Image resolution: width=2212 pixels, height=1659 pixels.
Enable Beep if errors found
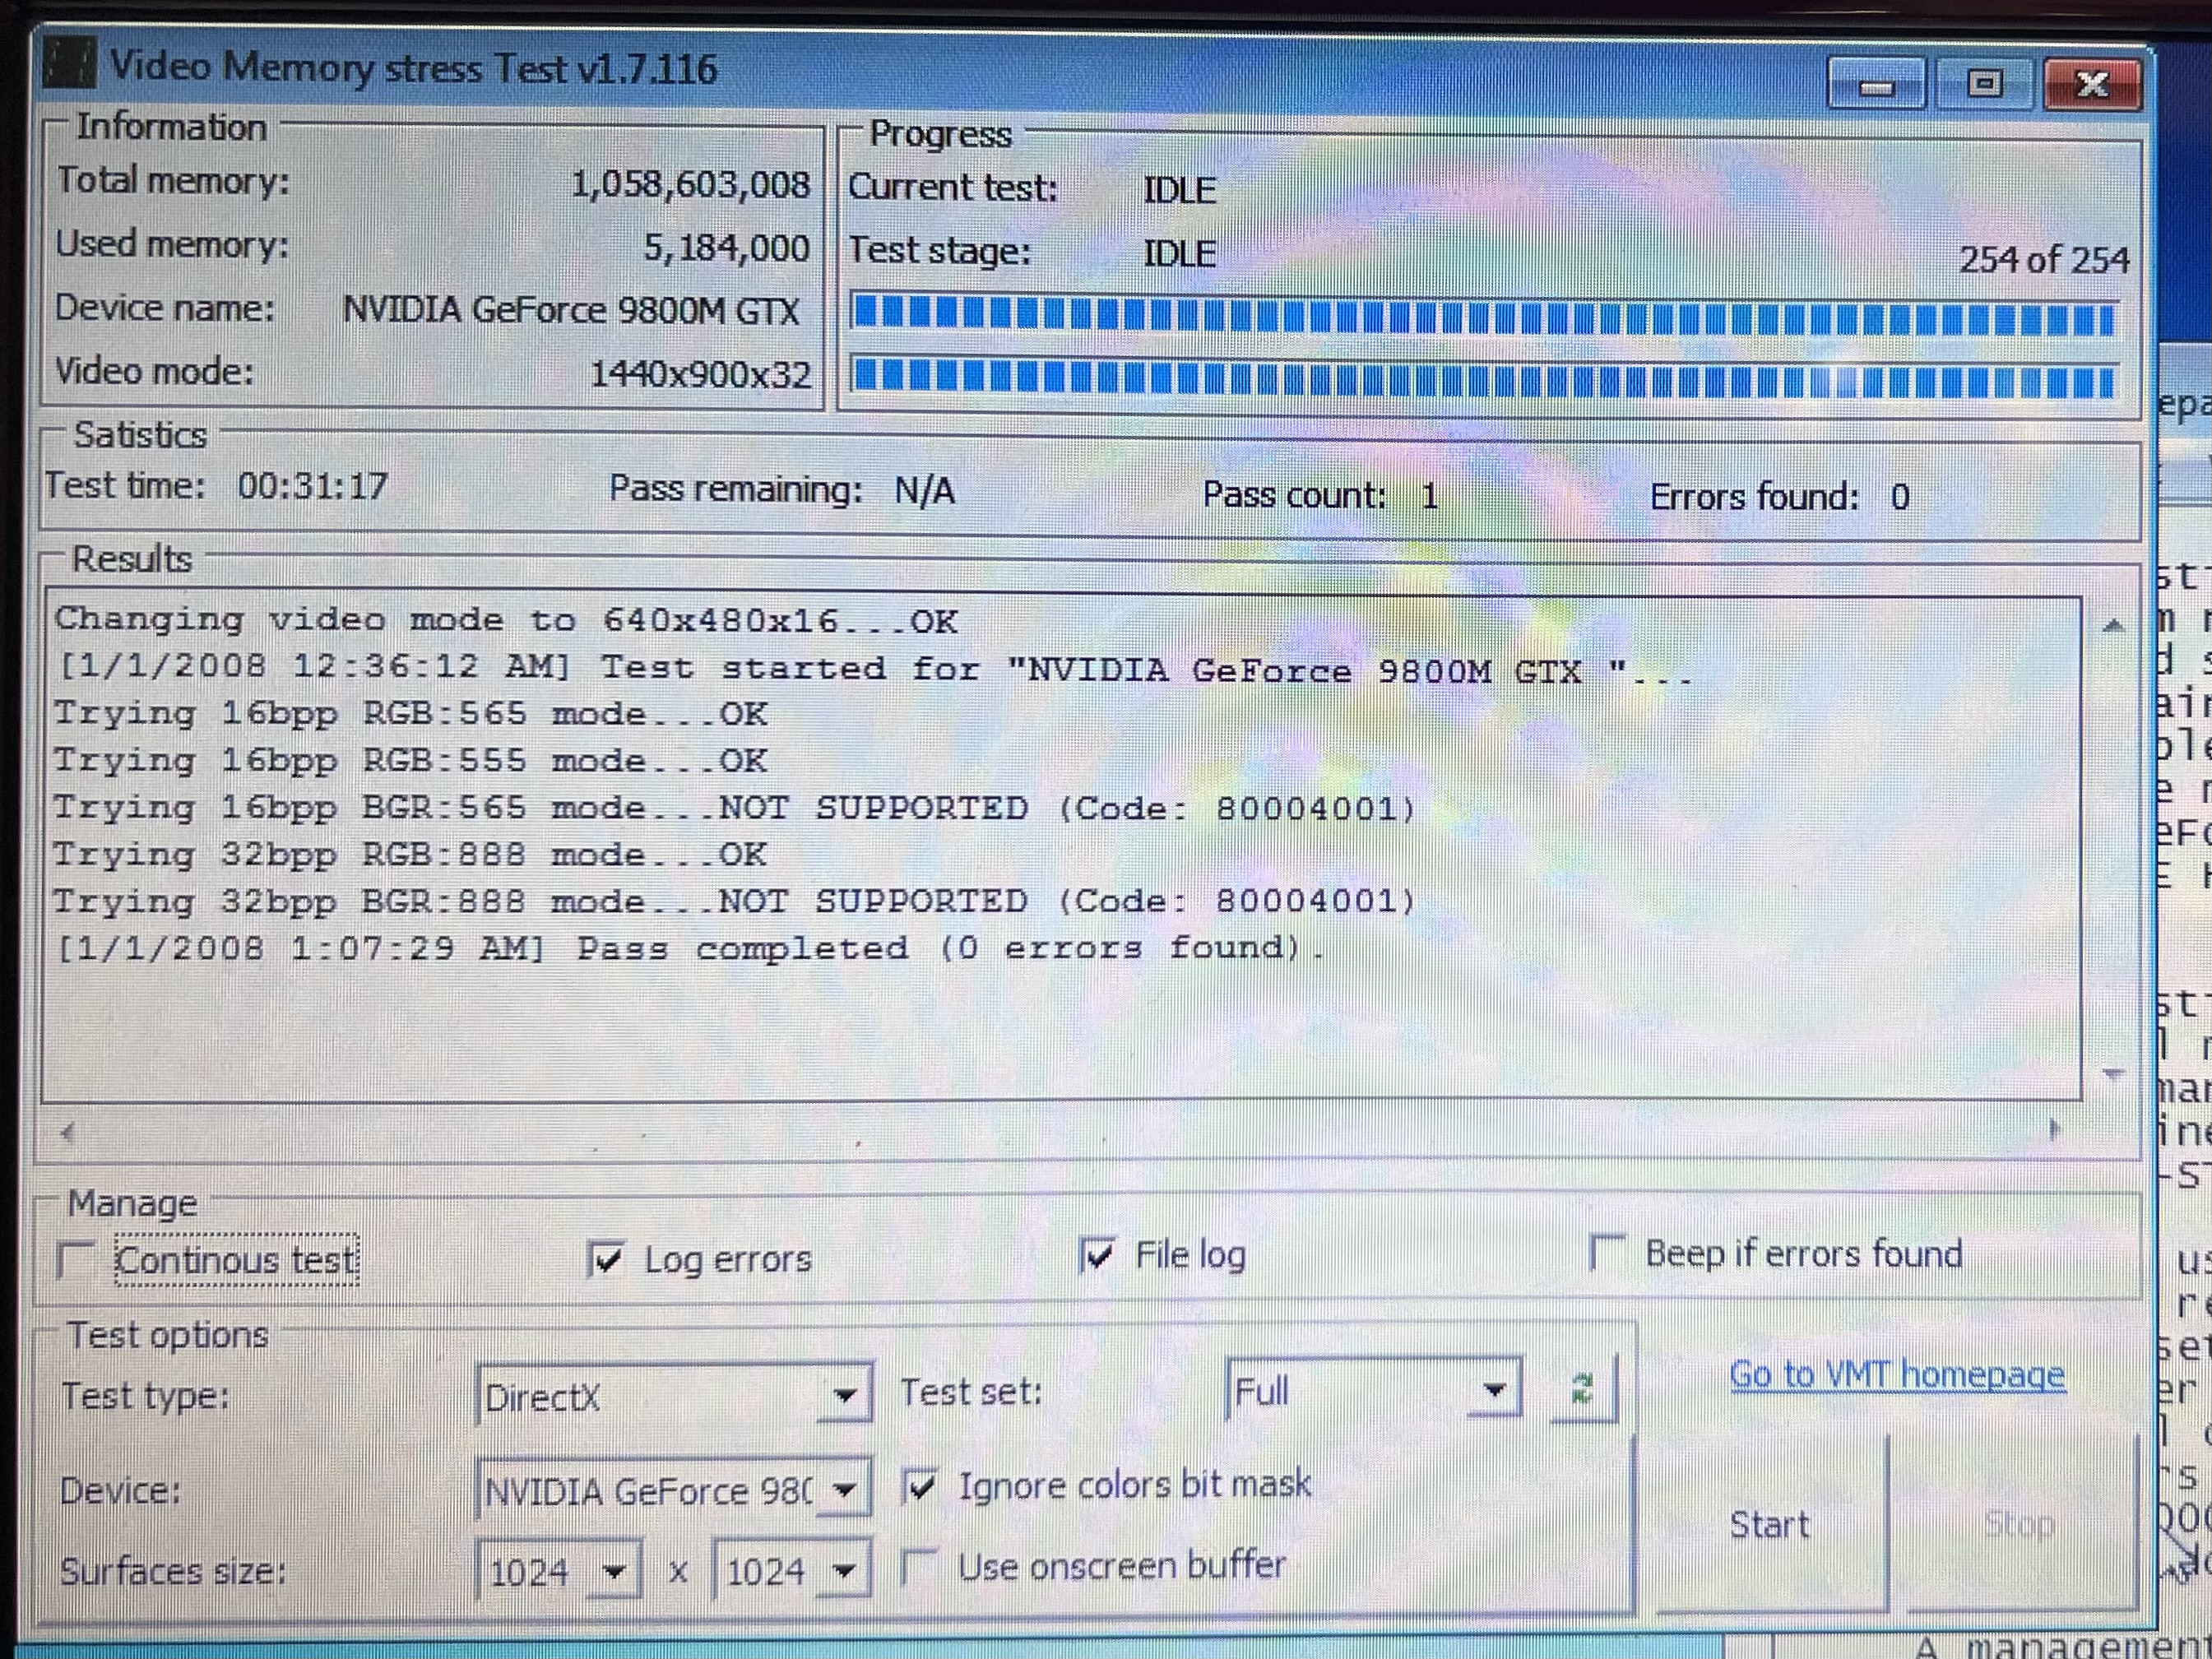(1608, 1252)
